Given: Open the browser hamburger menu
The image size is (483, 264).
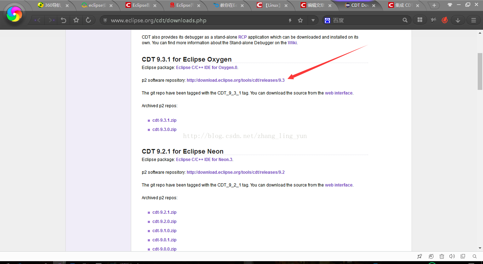Looking at the screenshot, I should (x=473, y=20).
